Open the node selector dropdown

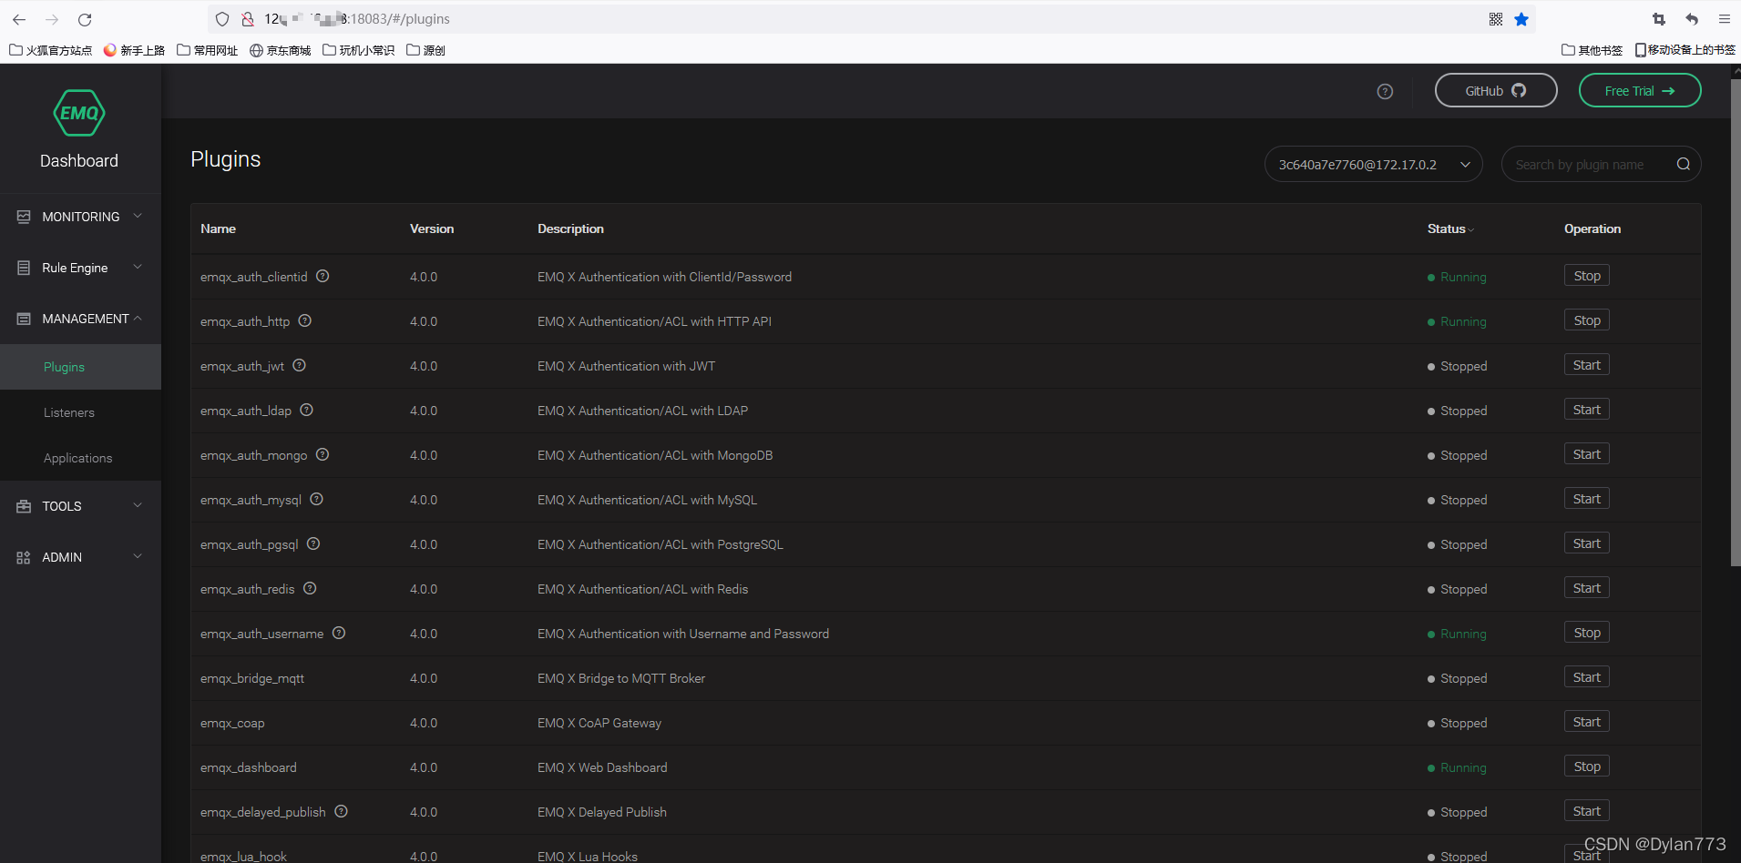(1373, 165)
